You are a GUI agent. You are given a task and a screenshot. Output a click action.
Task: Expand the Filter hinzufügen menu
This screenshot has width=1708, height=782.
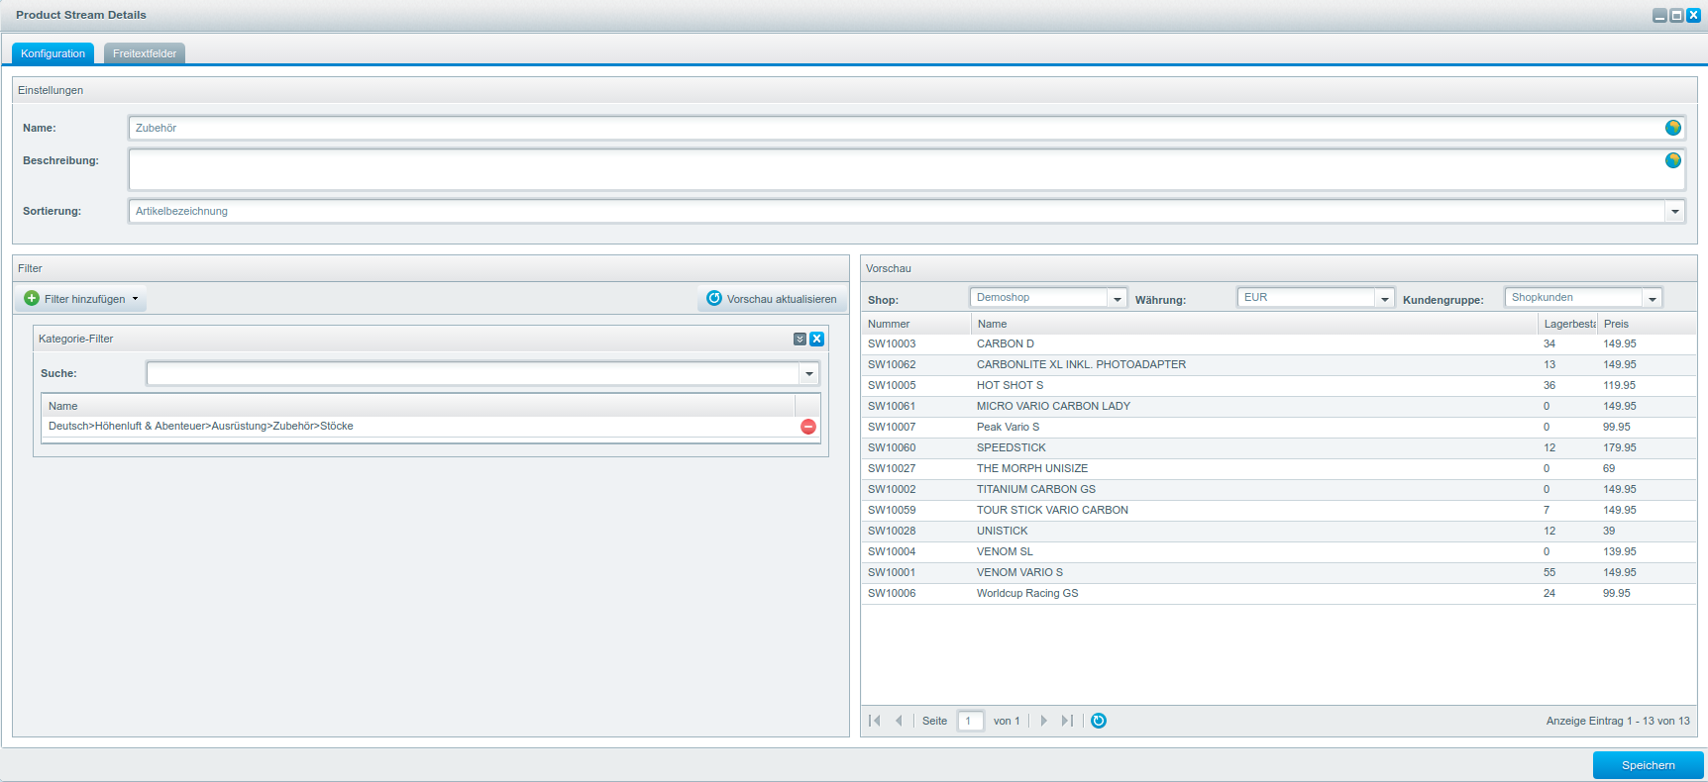click(136, 298)
